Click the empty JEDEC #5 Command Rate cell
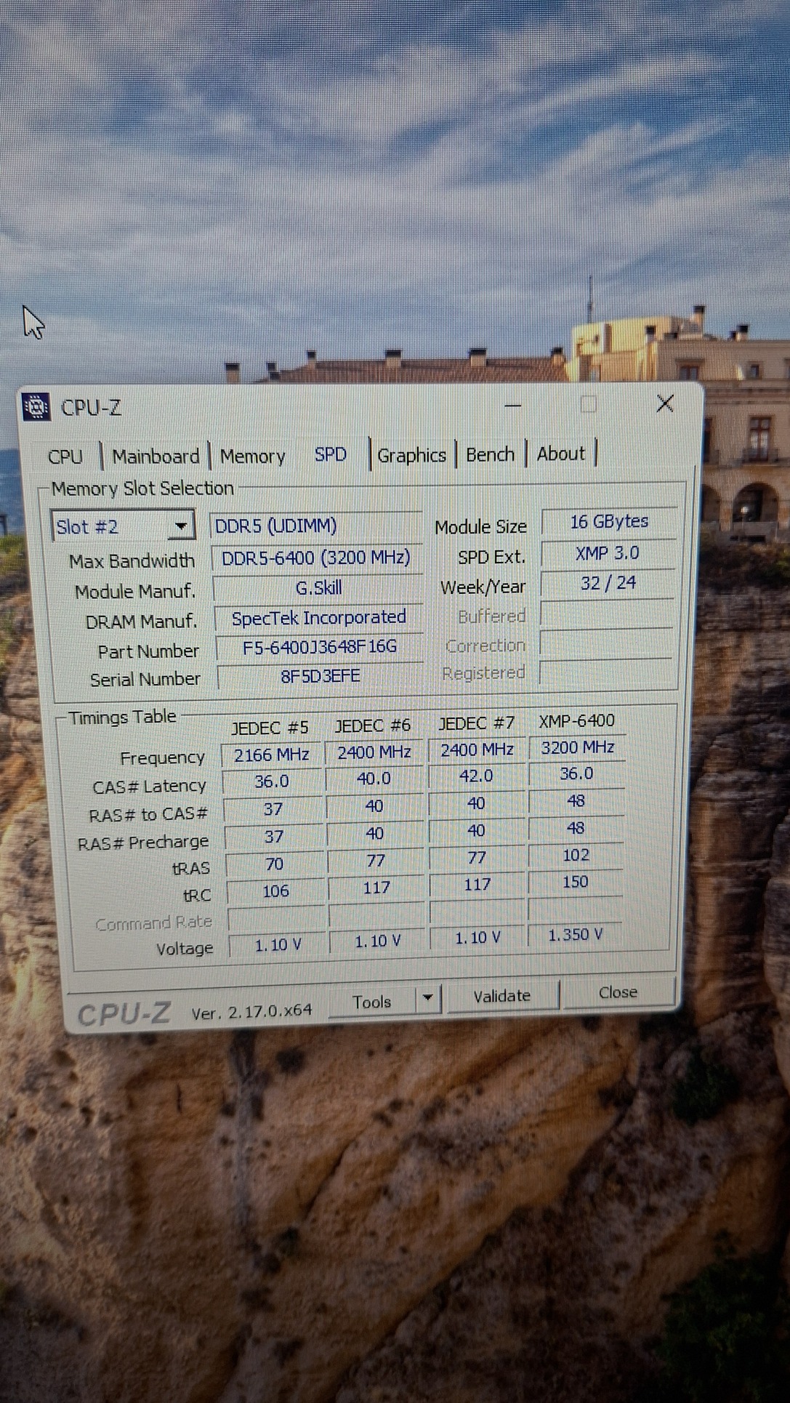790x1403 pixels. (x=276, y=918)
